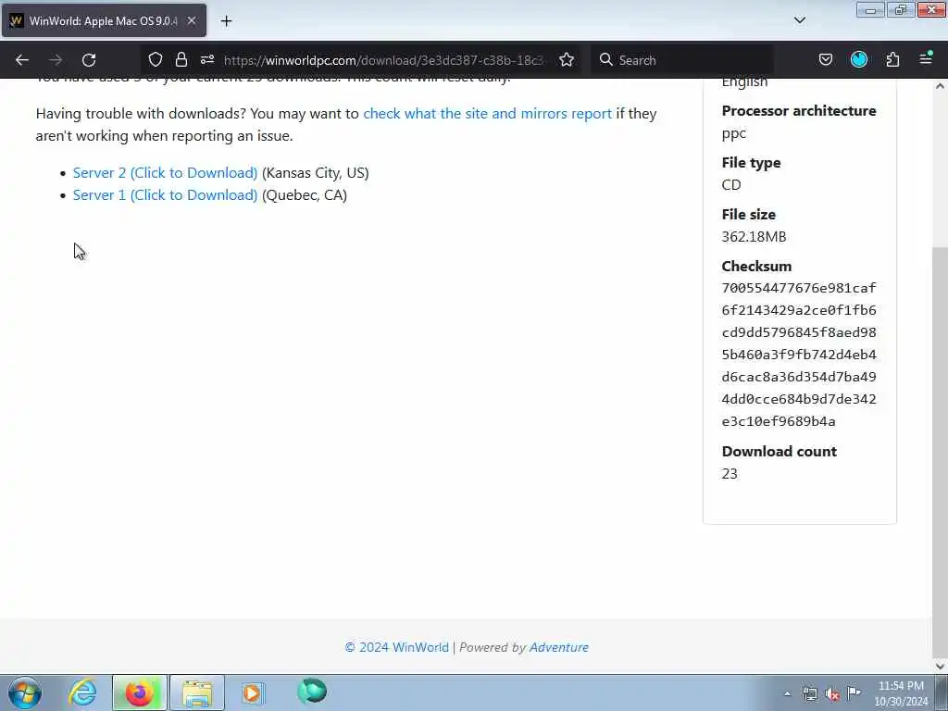Click the vertical scrollbar thumb
The width and height of the screenshot is (948, 711).
(940, 451)
